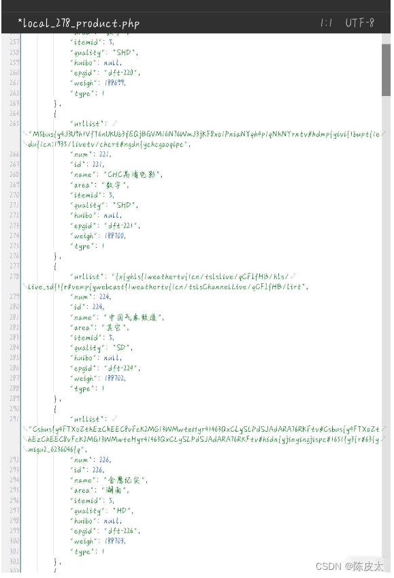394x578 pixels.
Task: Click line number 277 opening brace gutter
Action: (x=14, y=266)
